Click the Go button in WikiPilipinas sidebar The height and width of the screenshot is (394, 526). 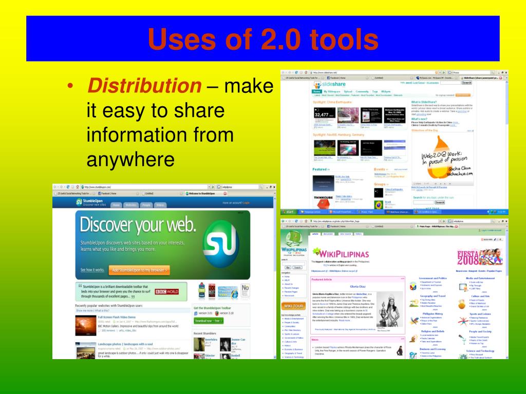point(288,268)
